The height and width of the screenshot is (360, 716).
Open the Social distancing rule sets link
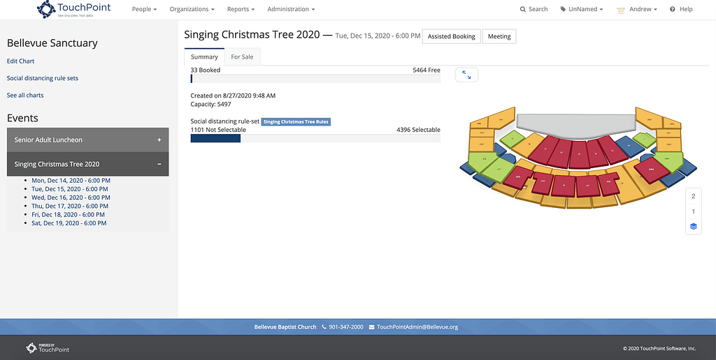tap(43, 78)
